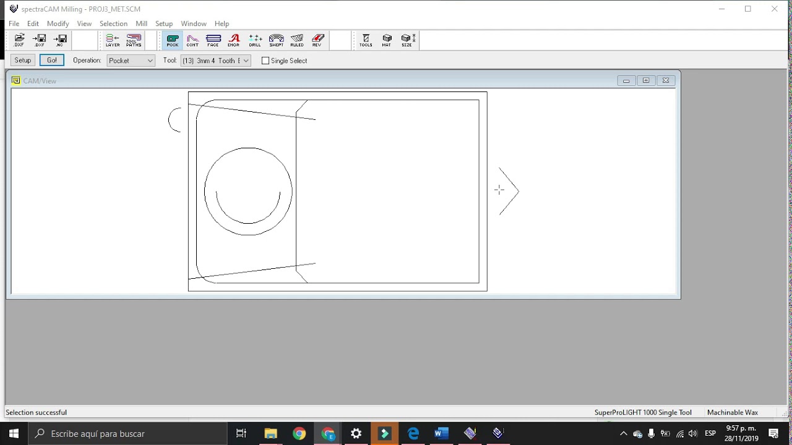792x445 pixels.
Task: Open the View menu
Action: click(84, 23)
